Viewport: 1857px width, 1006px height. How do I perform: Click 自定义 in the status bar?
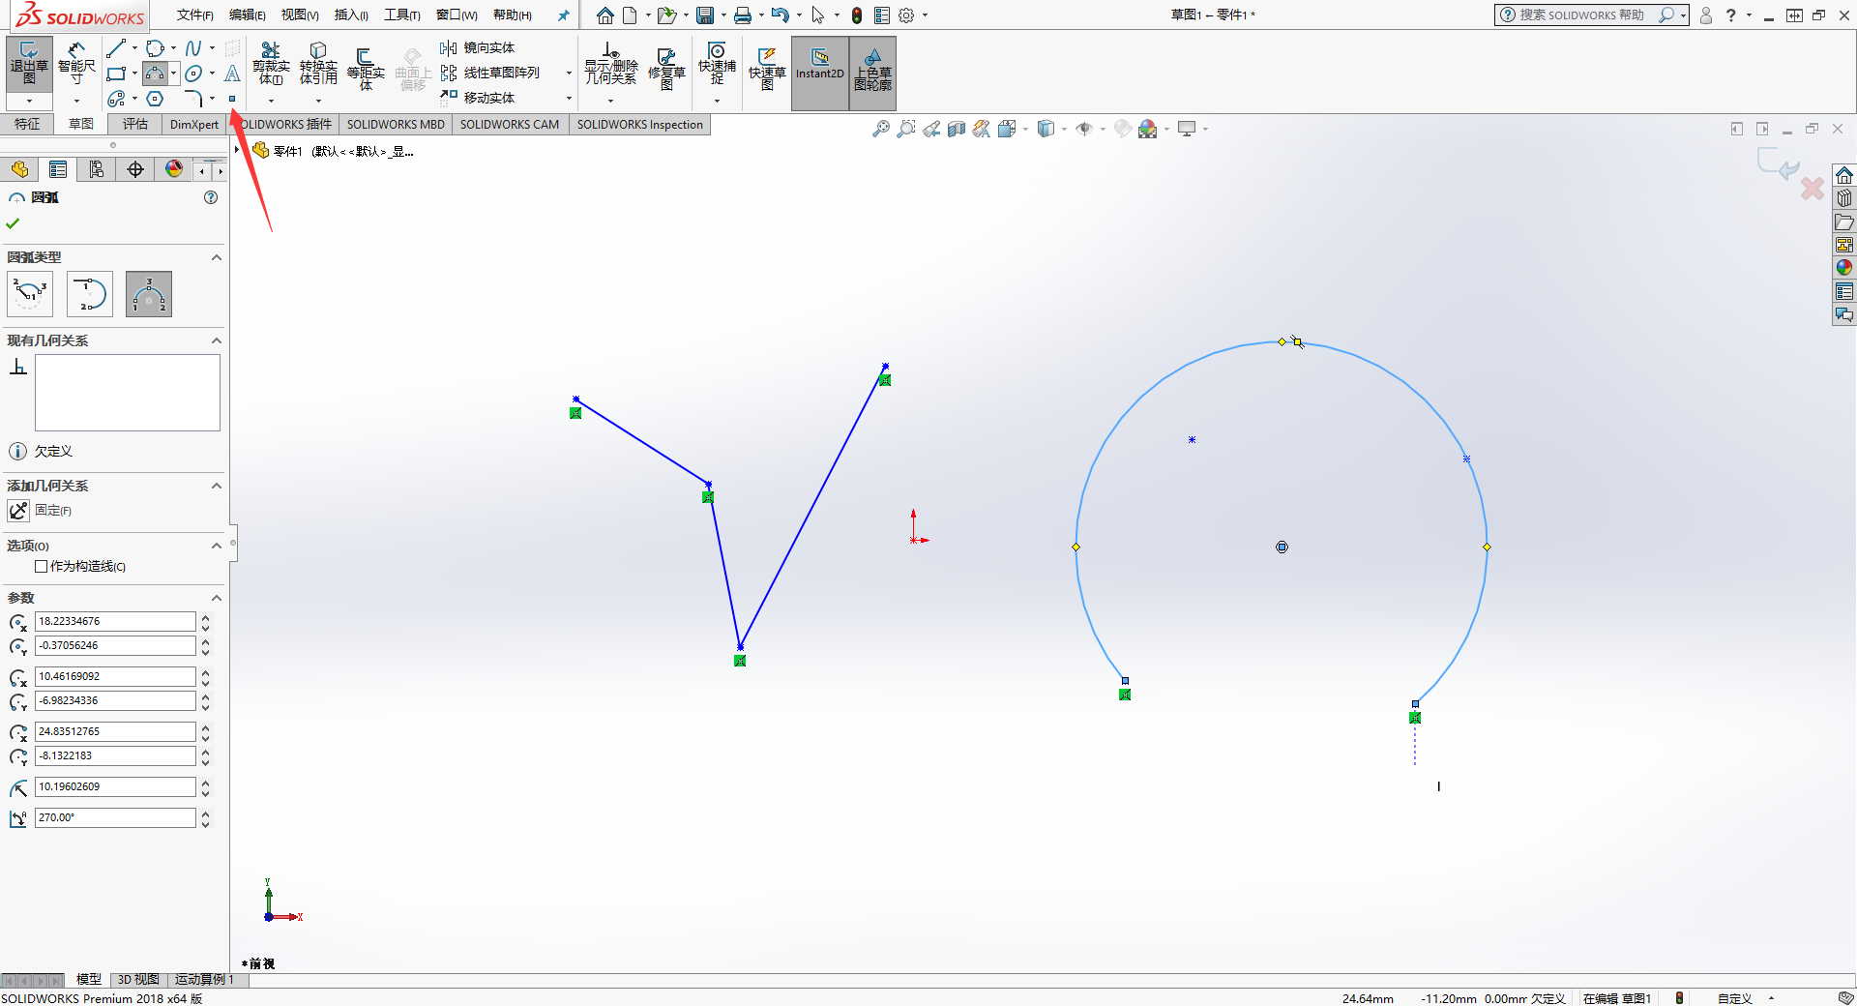click(x=1735, y=998)
